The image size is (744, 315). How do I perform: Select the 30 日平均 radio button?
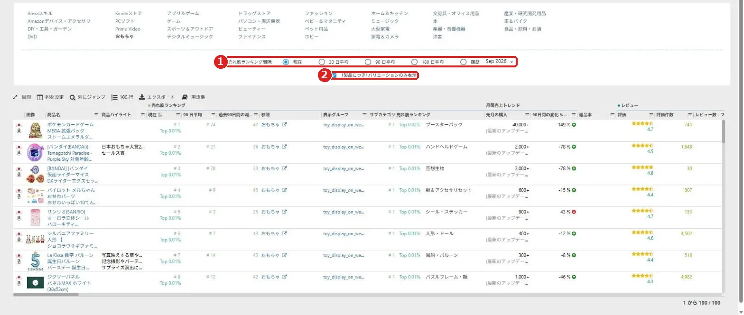[322, 62]
